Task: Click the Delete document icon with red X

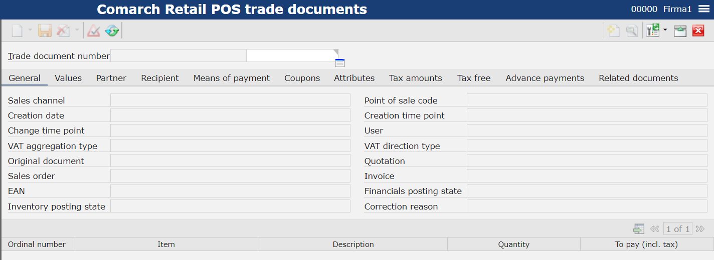Action: click(63, 31)
